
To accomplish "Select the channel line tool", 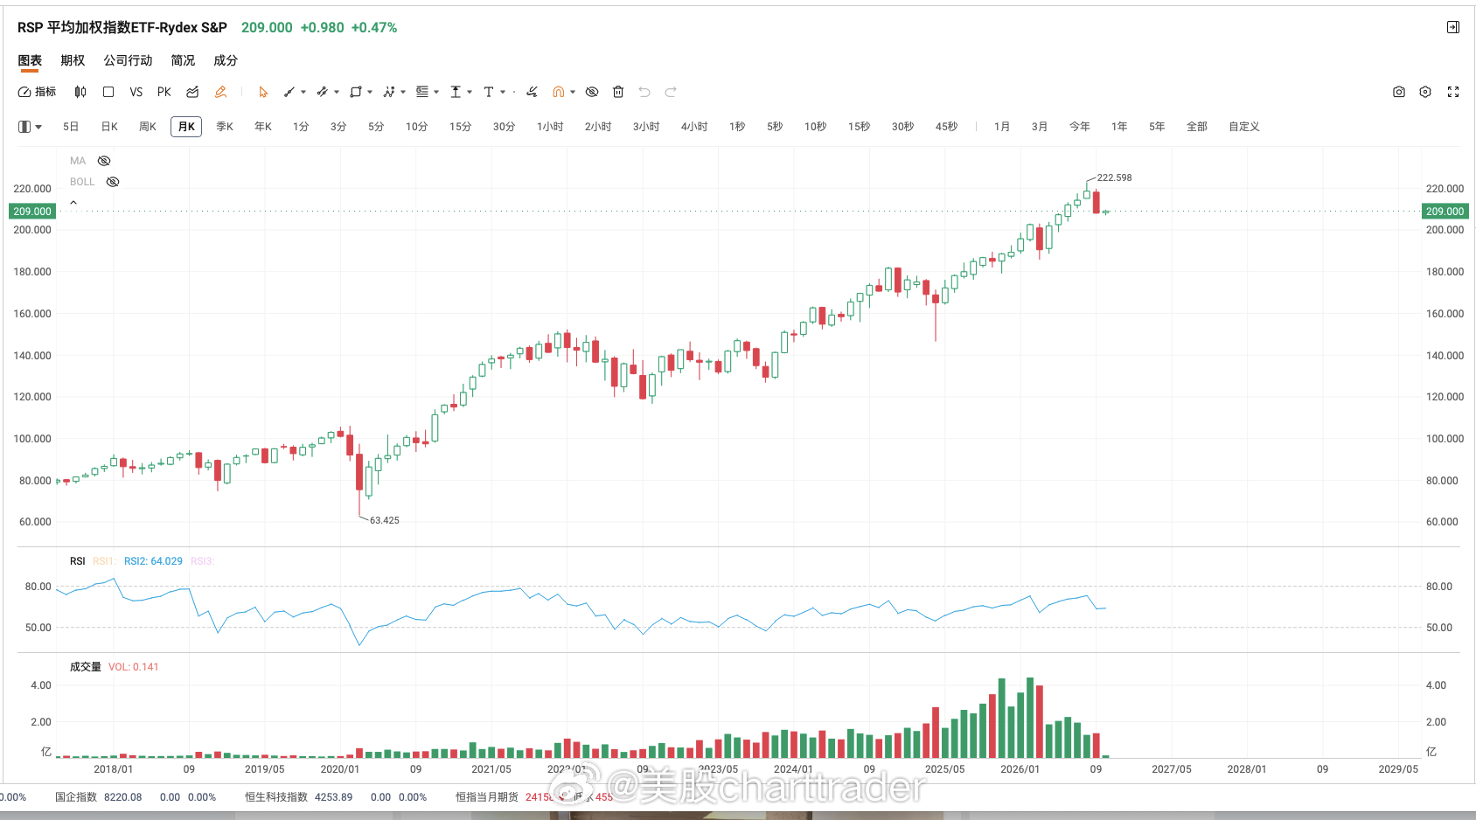I will point(322,92).
